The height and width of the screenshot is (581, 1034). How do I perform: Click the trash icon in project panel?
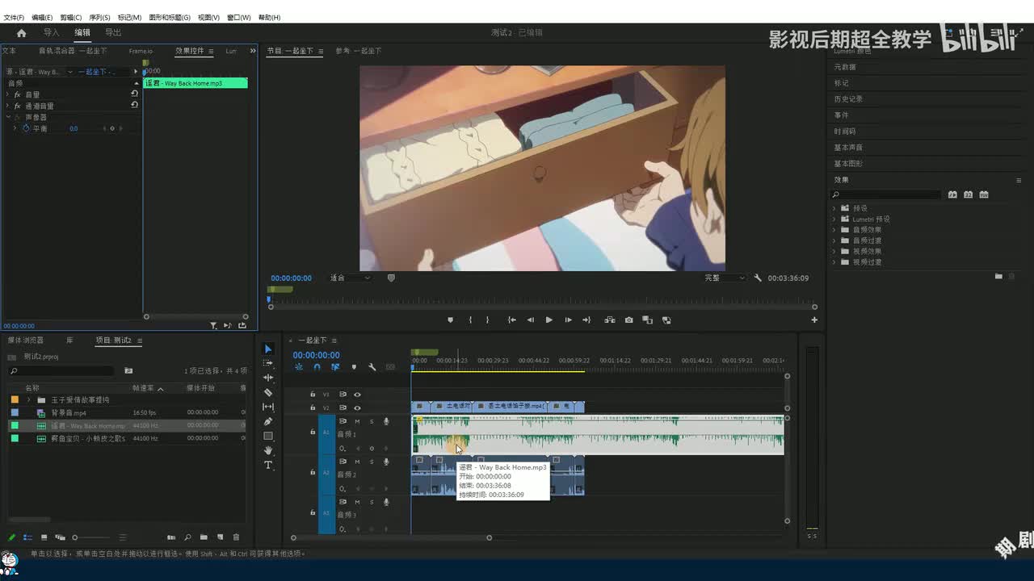coord(236,537)
